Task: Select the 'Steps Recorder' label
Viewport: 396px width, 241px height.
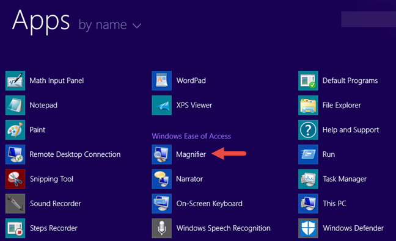Action: [54, 228]
